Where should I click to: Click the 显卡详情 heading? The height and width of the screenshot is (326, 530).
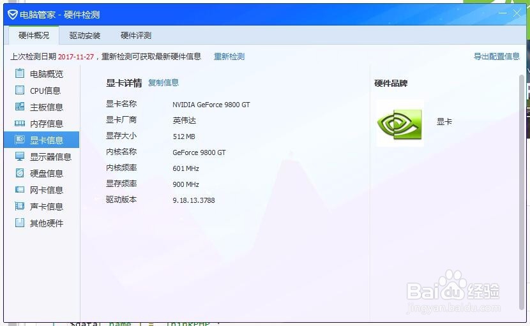click(x=124, y=83)
